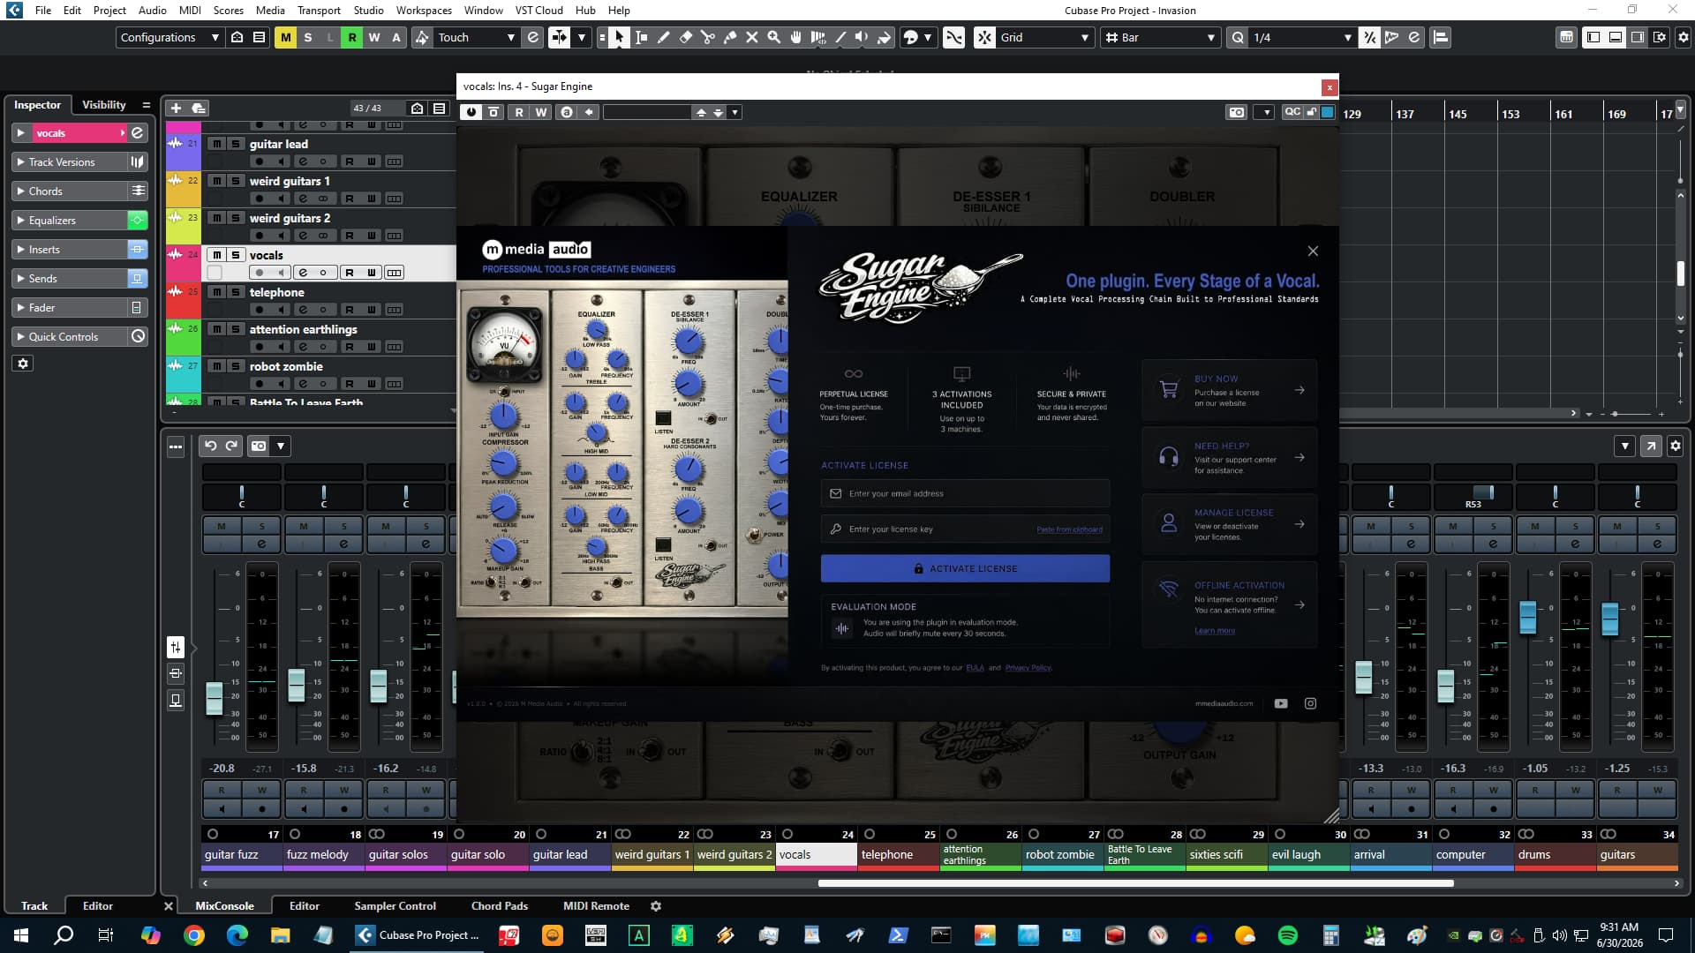
Task: Open Touch automation mode dropdown
Action: point(477,37)
